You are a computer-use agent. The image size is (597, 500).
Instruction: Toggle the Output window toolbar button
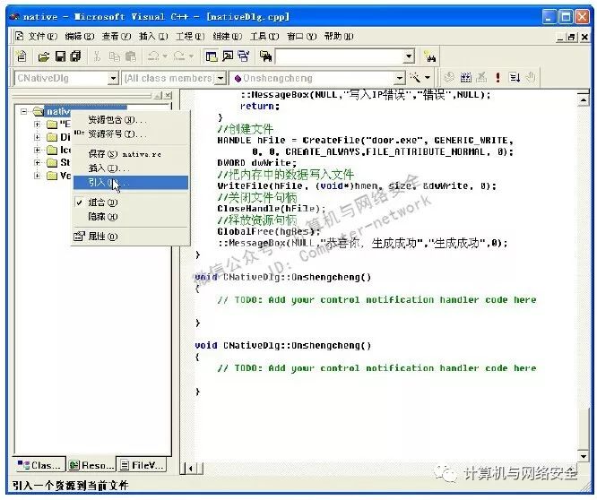pos(228,56)
